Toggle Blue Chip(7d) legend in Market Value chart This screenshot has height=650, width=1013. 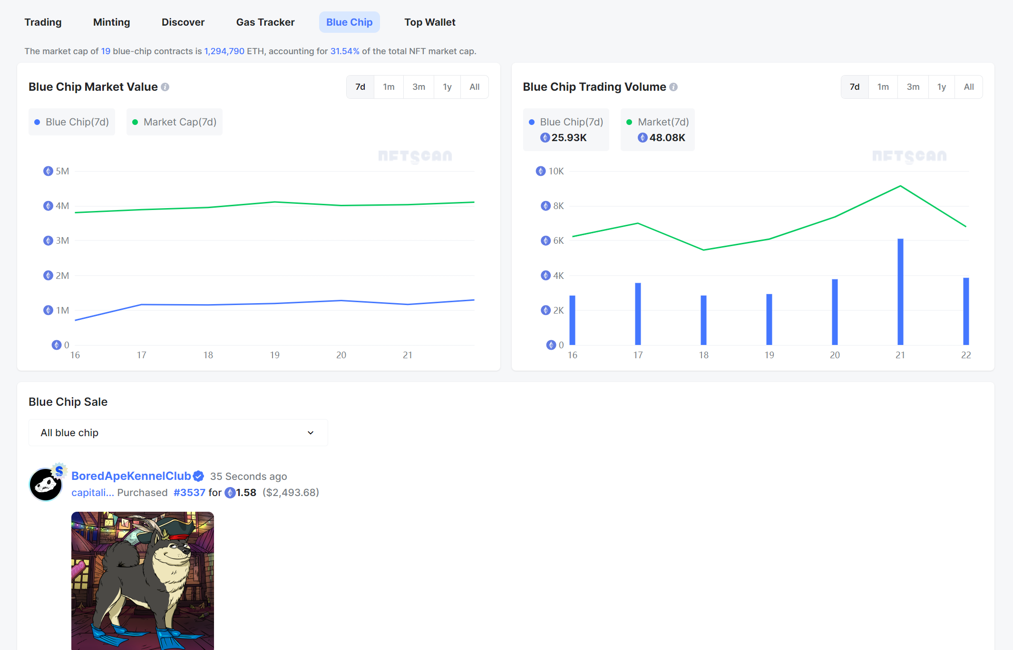tap(72, 122)
